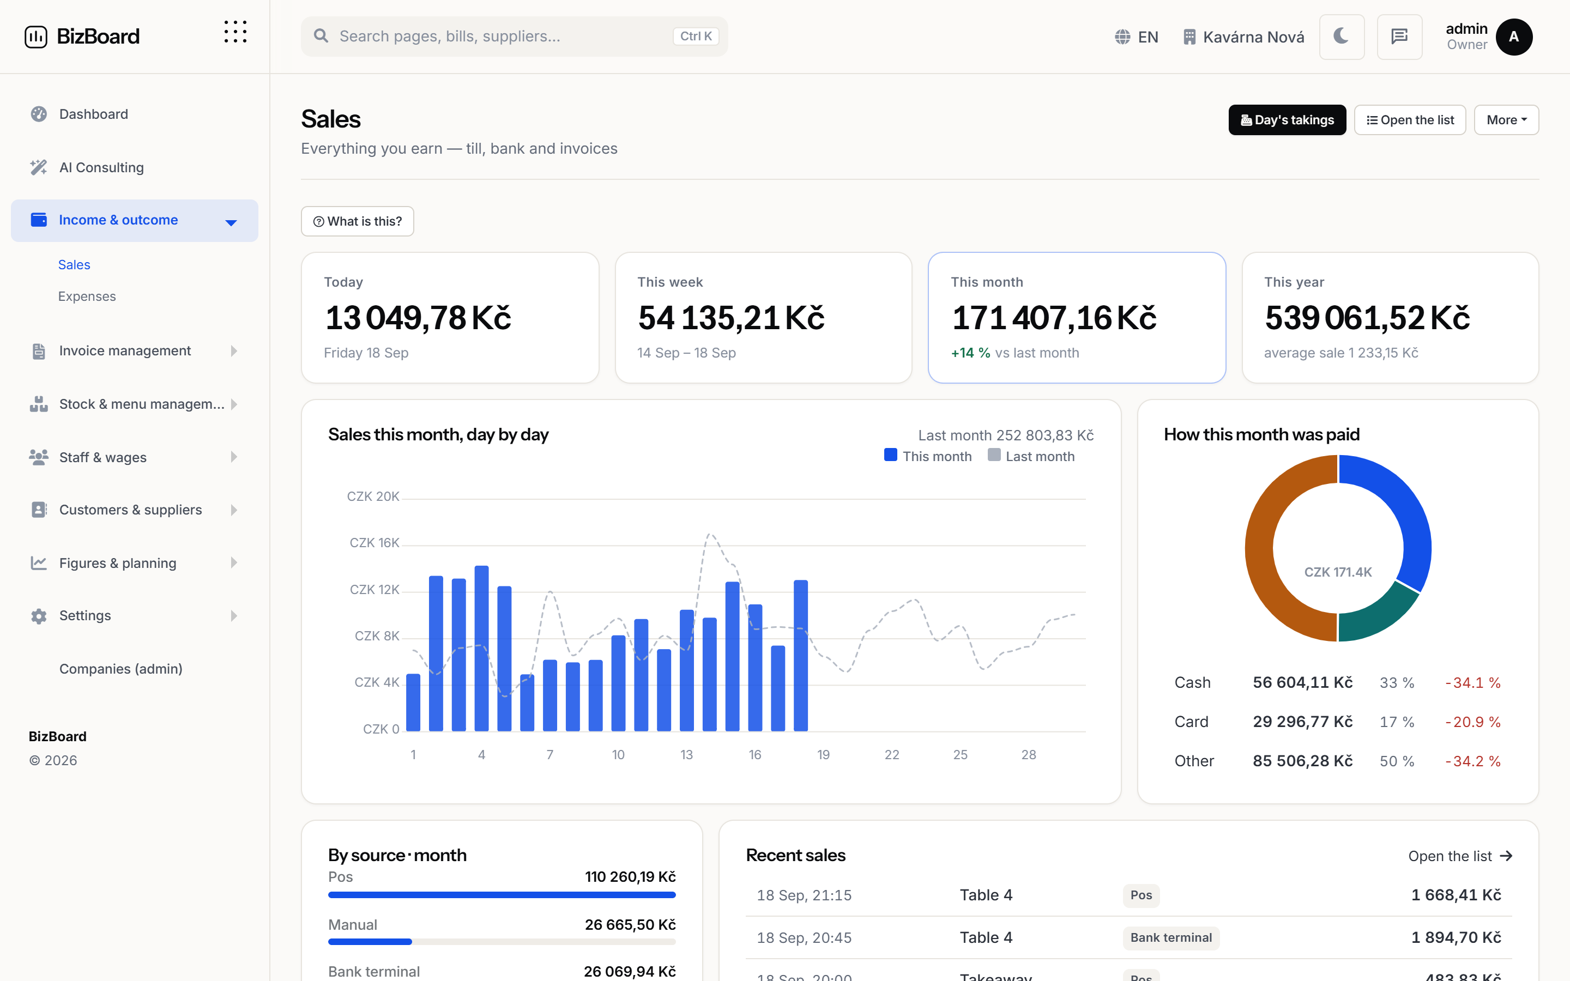Click the Invoice management document icon
This screenshot has width=1570, height=981.
[x=39, y=351]
